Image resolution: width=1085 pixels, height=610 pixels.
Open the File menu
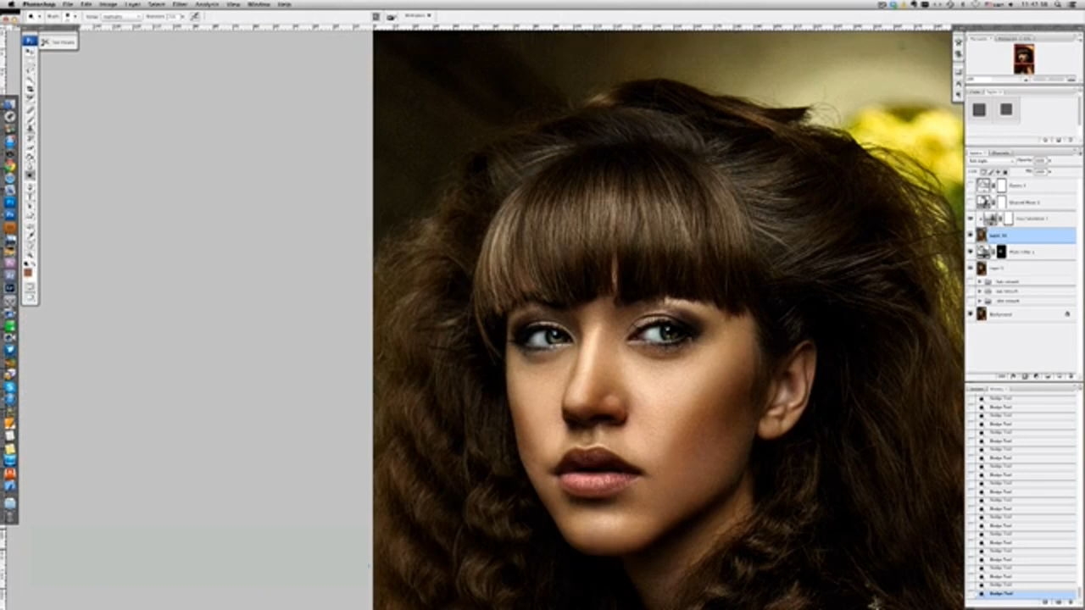68,4
